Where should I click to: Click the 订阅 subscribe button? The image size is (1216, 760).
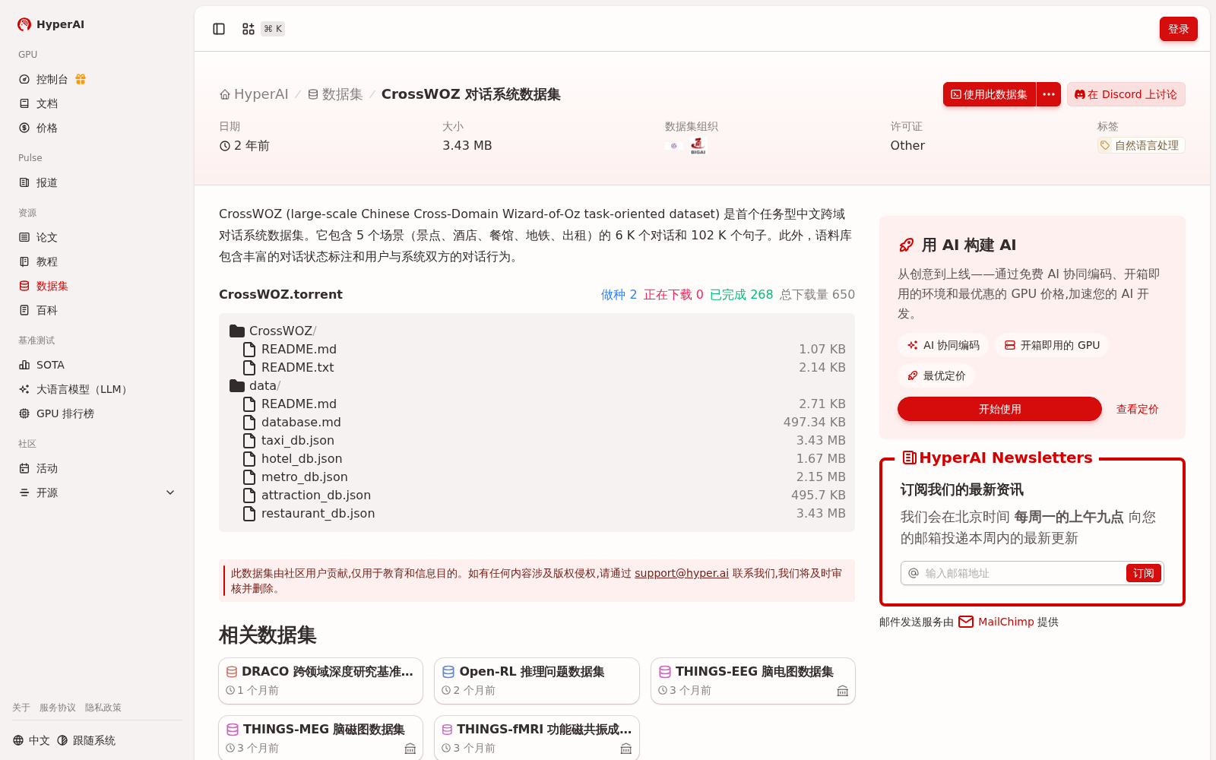click(x=1143, y=573)
